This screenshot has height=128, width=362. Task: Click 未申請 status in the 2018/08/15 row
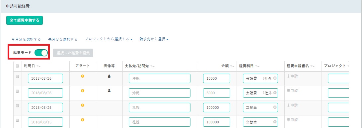(292, 119)
